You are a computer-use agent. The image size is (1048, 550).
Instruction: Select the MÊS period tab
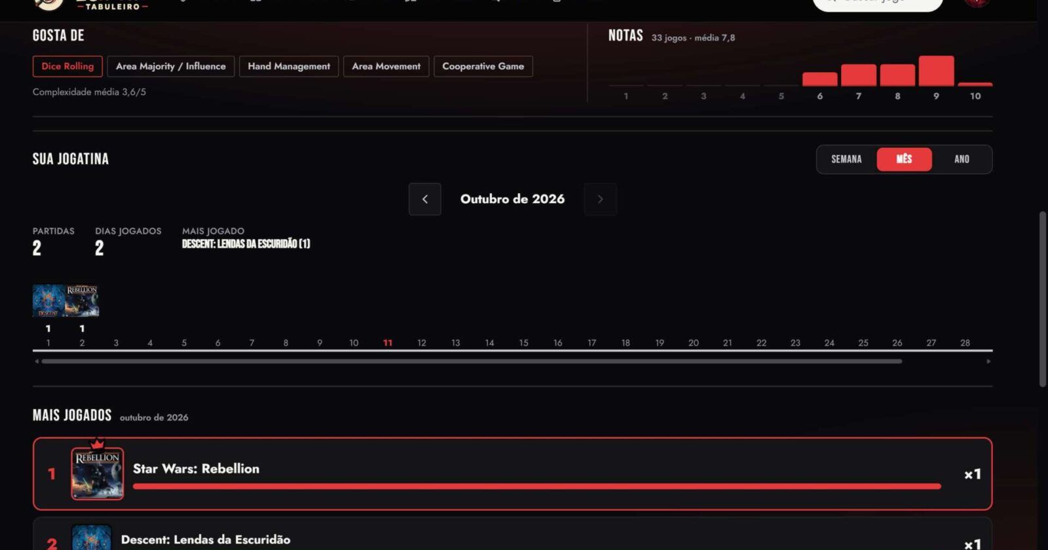[x=904, y=159]
